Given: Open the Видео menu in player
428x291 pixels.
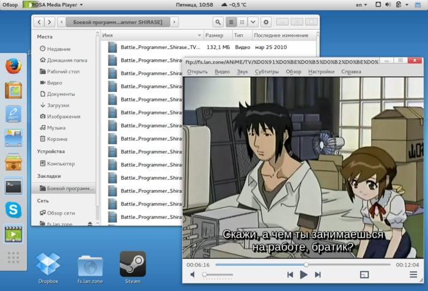Looking at the screenshot, I should 222,72.
